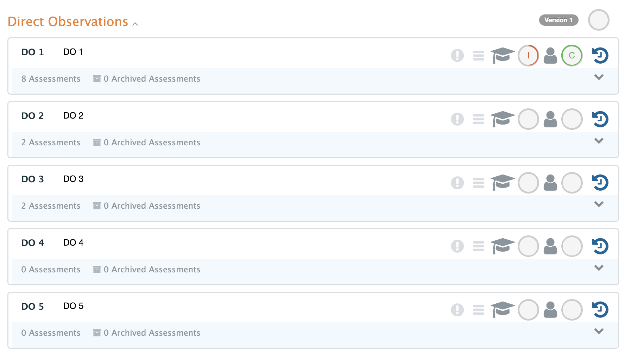
Task: Click the exclamation alert icon for DO 2
Action: point(457,119)
